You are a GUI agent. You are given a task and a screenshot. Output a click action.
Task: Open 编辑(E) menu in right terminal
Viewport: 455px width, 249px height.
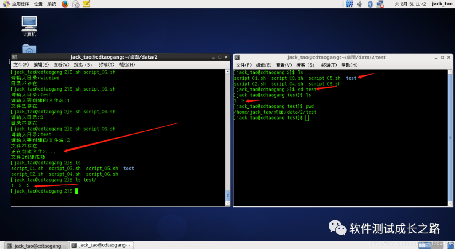pos(264,65)
